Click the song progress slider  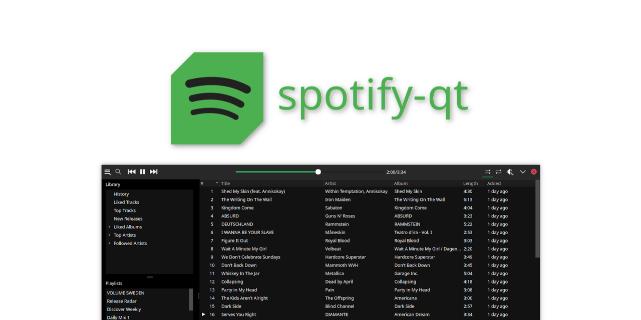click(309, 172)
